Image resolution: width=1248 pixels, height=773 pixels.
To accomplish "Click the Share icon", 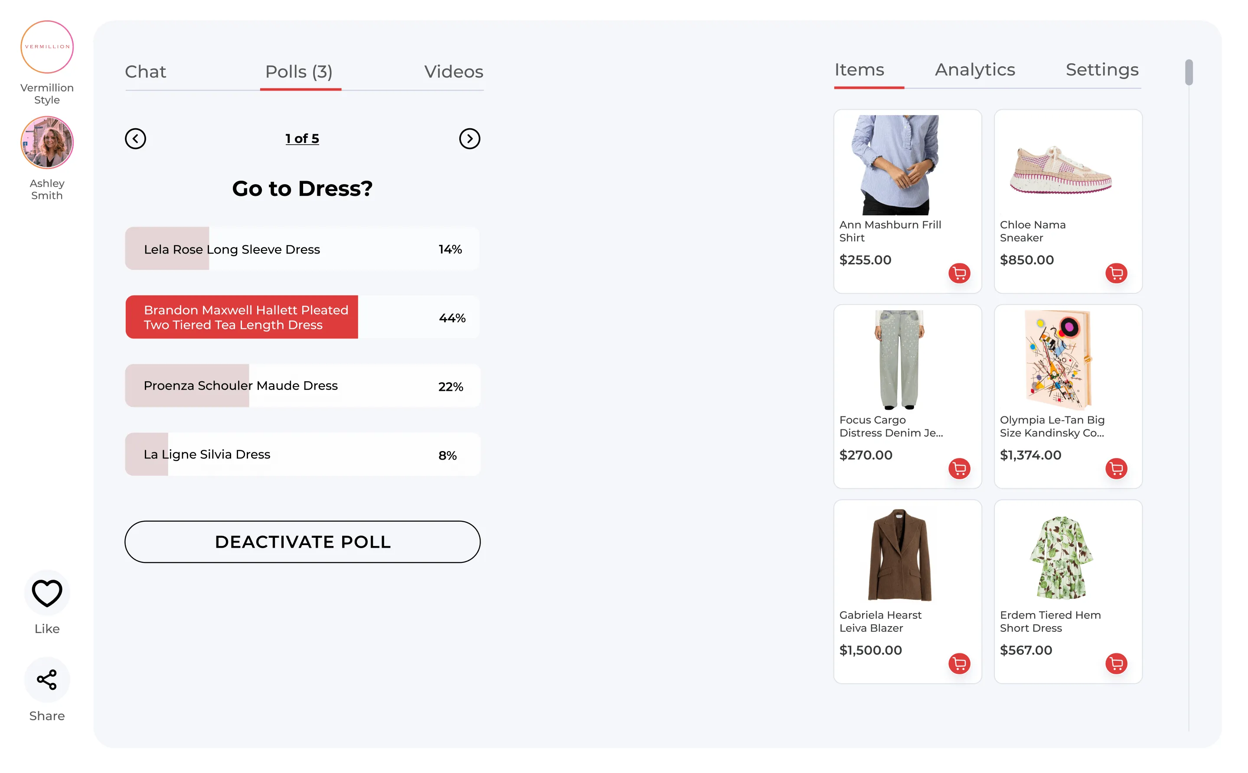I will tap(46, 679).
